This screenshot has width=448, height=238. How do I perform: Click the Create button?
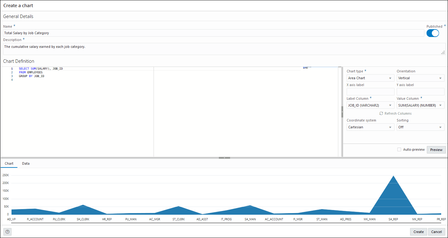418,231
